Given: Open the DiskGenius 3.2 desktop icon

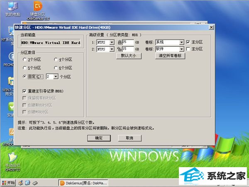Looking at the screenshot, I should pos(38,10).
